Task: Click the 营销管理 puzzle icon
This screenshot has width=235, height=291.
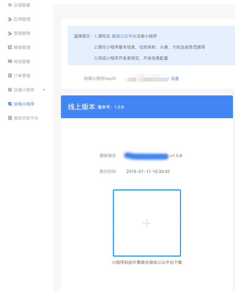Action: coord(10,33)
